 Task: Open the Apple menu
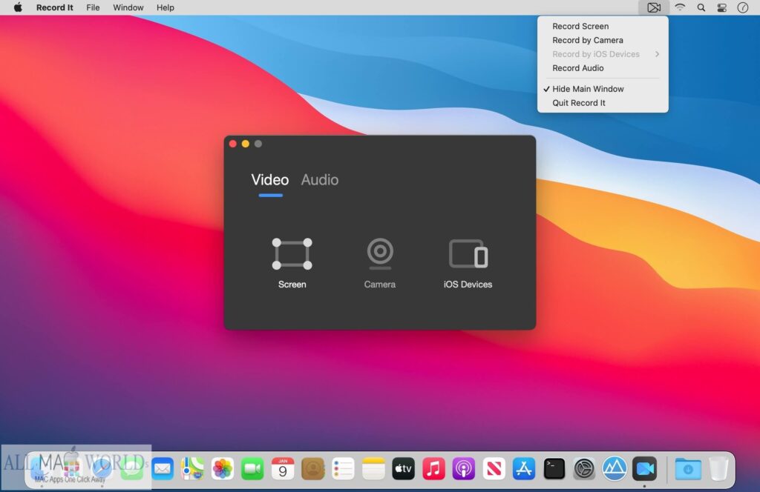tap(18, 7)
